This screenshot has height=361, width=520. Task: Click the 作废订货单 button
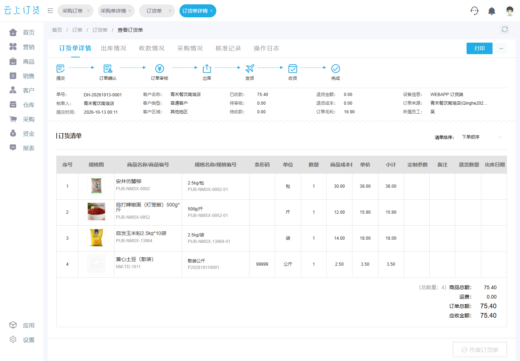click(x=480, y=349)
